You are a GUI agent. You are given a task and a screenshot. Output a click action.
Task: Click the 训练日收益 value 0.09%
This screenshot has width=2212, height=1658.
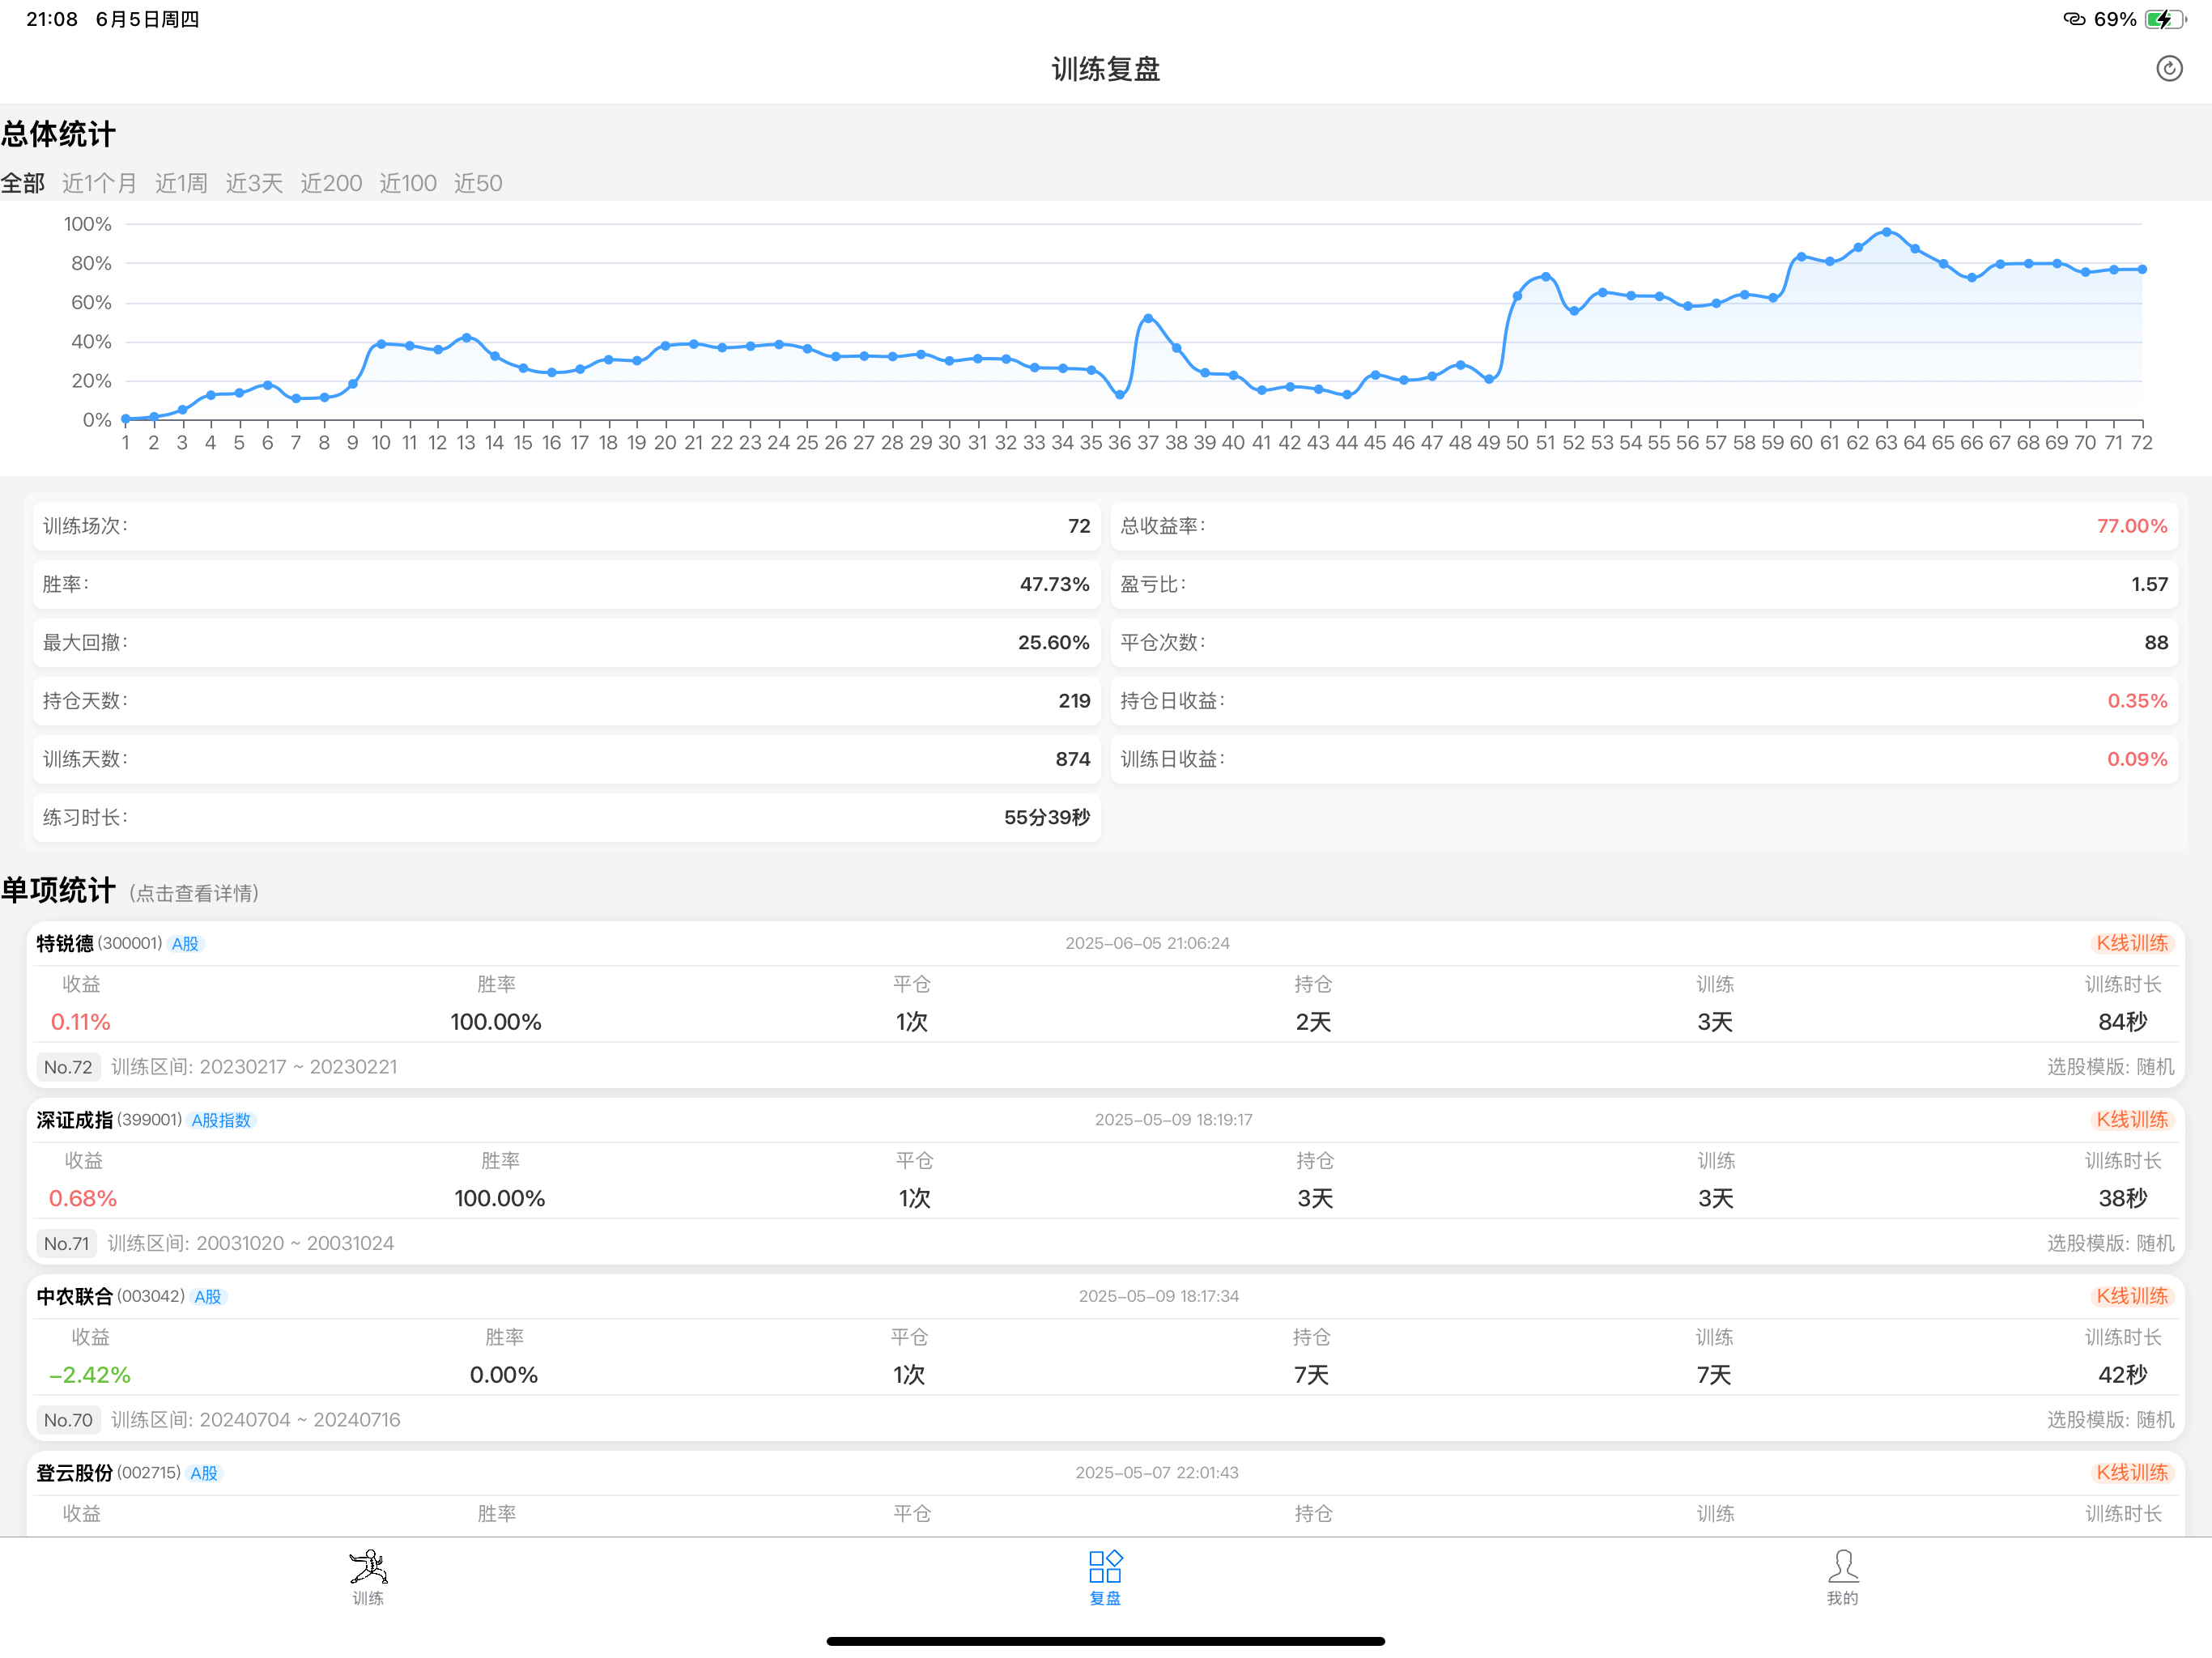pos(2138,759)
